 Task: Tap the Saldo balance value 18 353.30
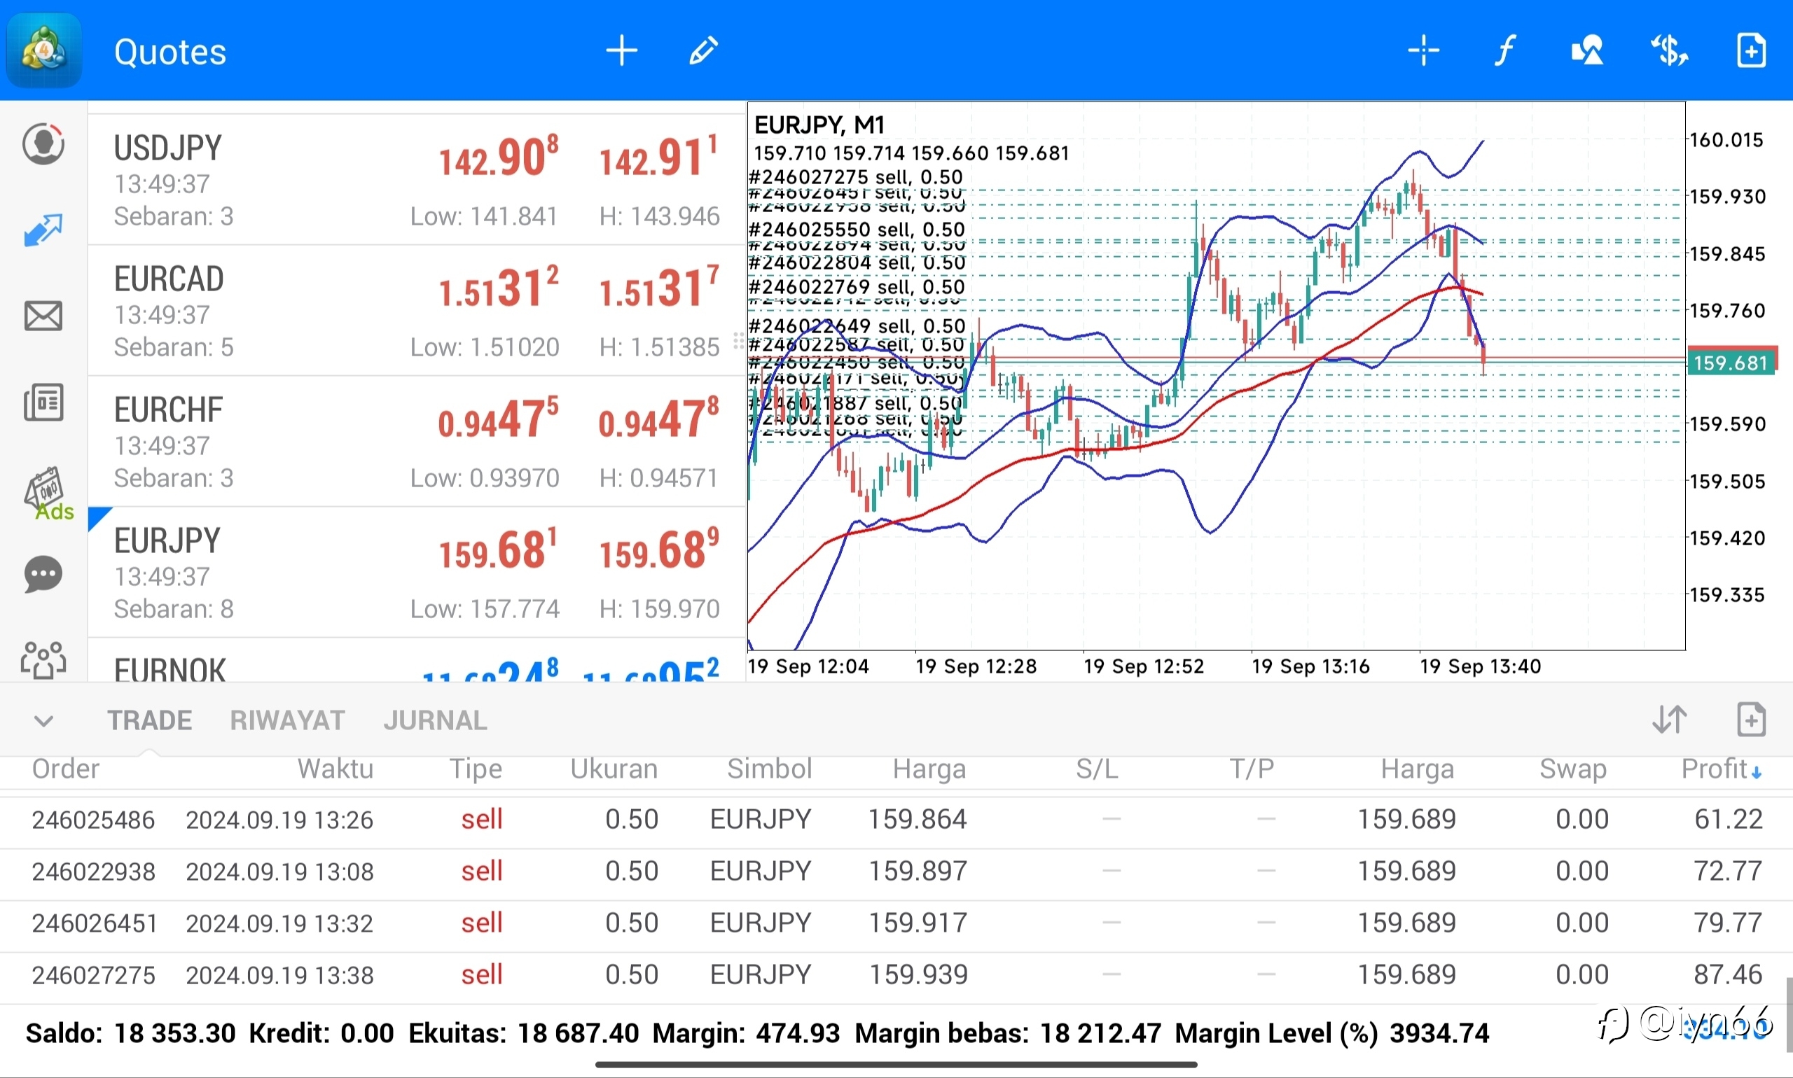coord(174,1033)
